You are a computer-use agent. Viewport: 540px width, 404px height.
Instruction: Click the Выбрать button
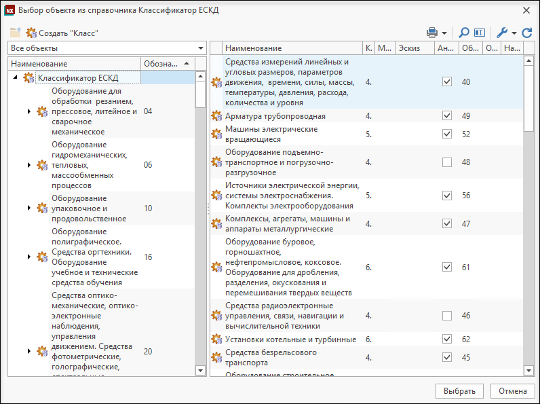[x=459, y=391]
